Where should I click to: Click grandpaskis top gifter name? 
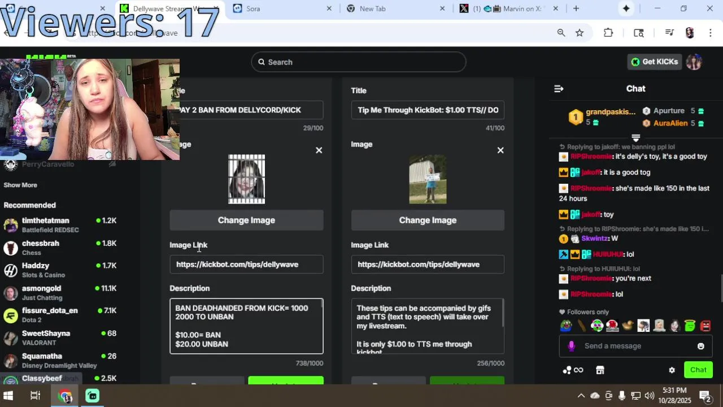tap(611, 112)
